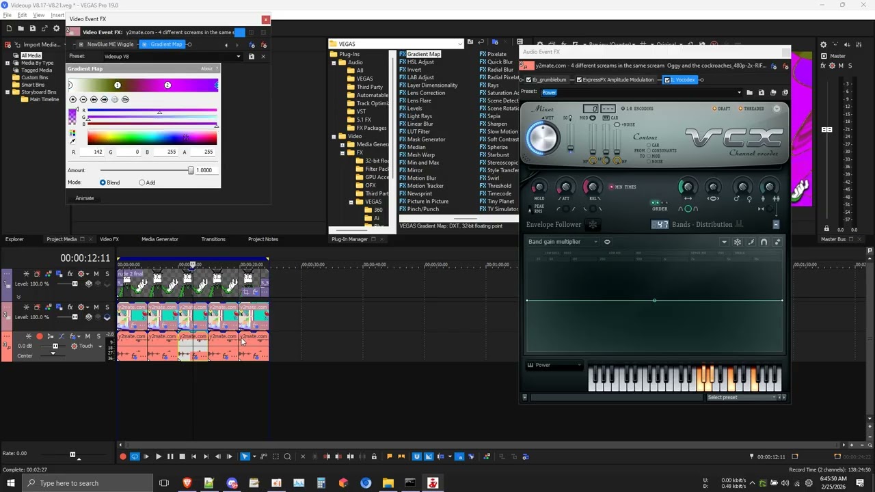Click the Windows Start button
The width and height of the screenshot is (875, 492).
(x=10, y=483)
